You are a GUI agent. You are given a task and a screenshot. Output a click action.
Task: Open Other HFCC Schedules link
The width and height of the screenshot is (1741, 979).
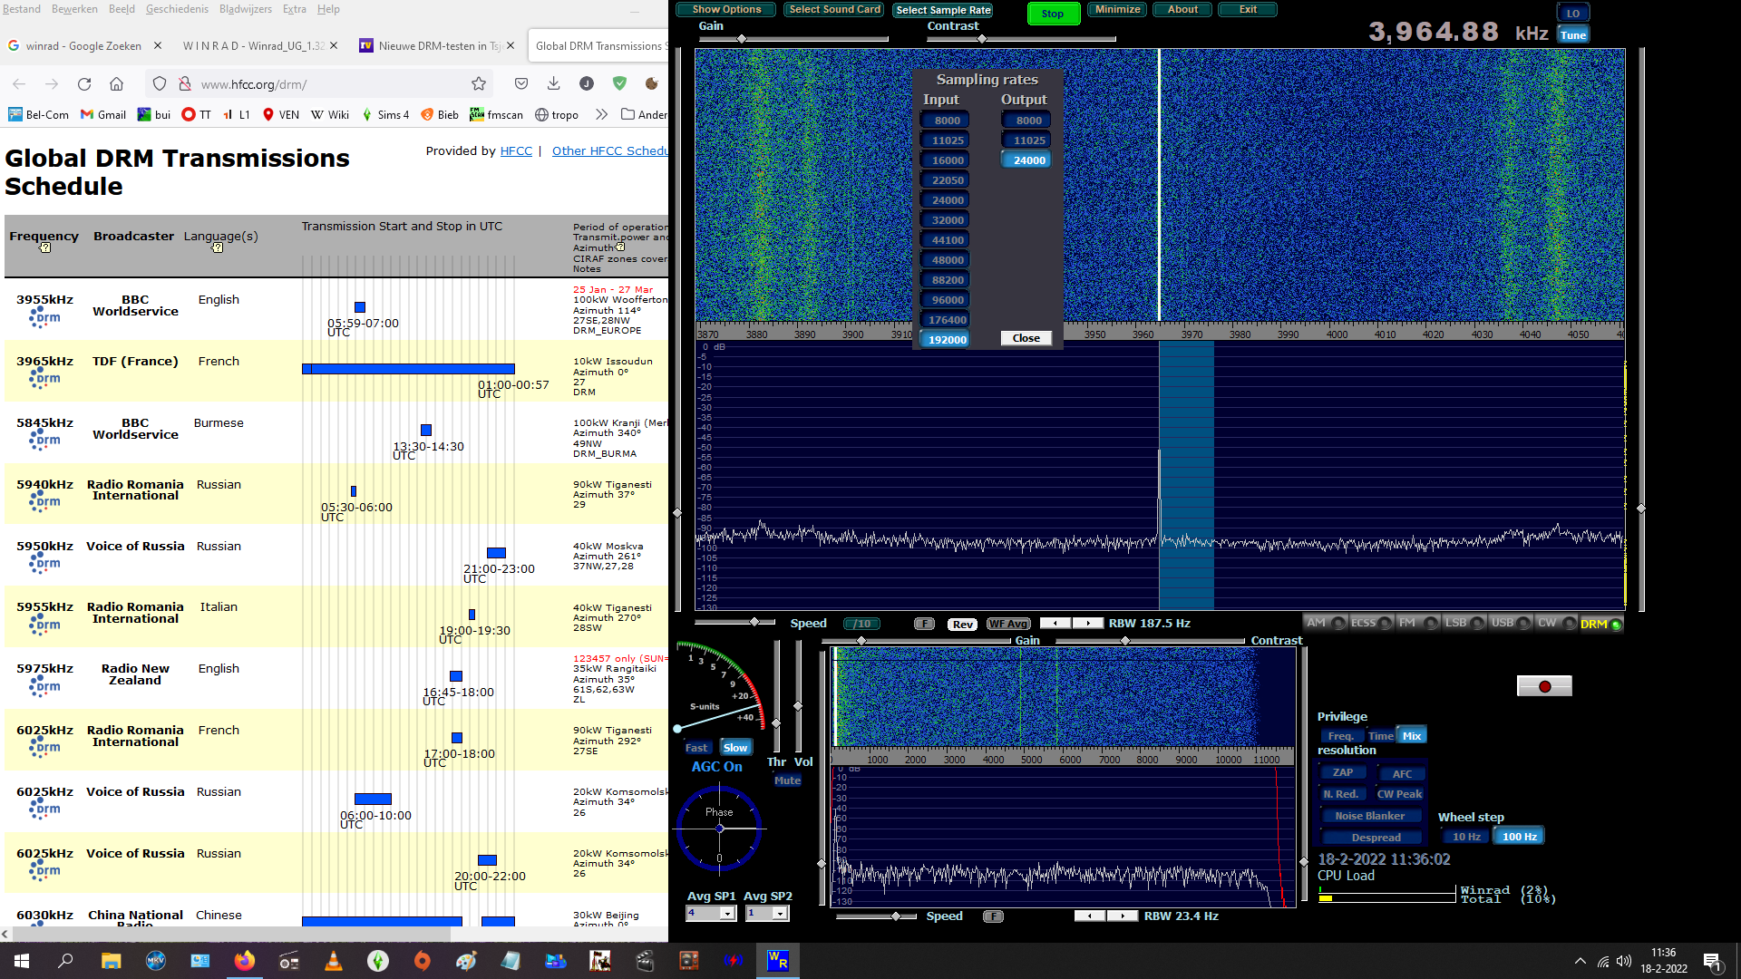click(609, 151)
